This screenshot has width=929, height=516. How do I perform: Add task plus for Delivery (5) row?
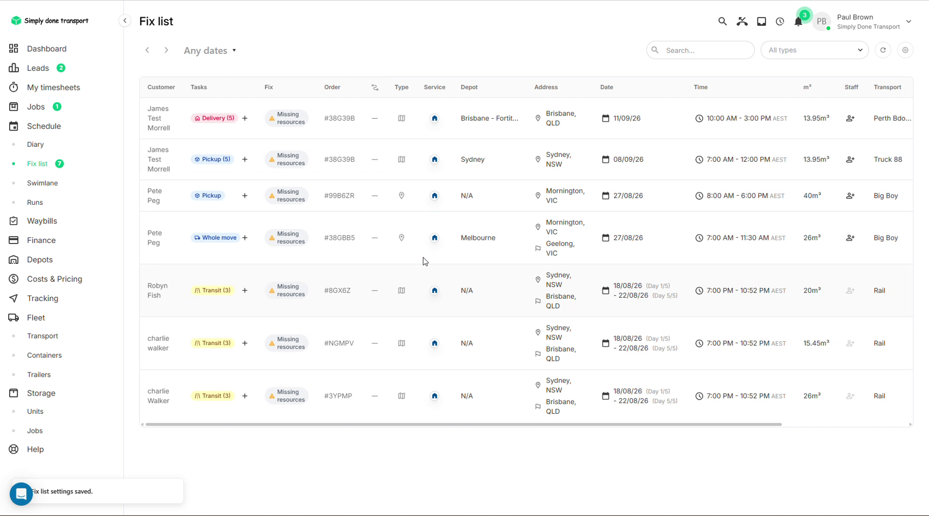coord(245,118)
